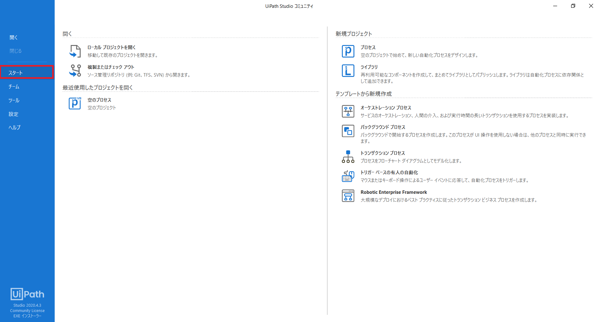Close the UiPath Studio window
This screenshot has width=600, height=322.
pos(591,6)
